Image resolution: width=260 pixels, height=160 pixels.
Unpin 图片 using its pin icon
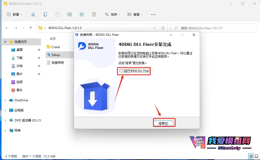coord(39,74)
